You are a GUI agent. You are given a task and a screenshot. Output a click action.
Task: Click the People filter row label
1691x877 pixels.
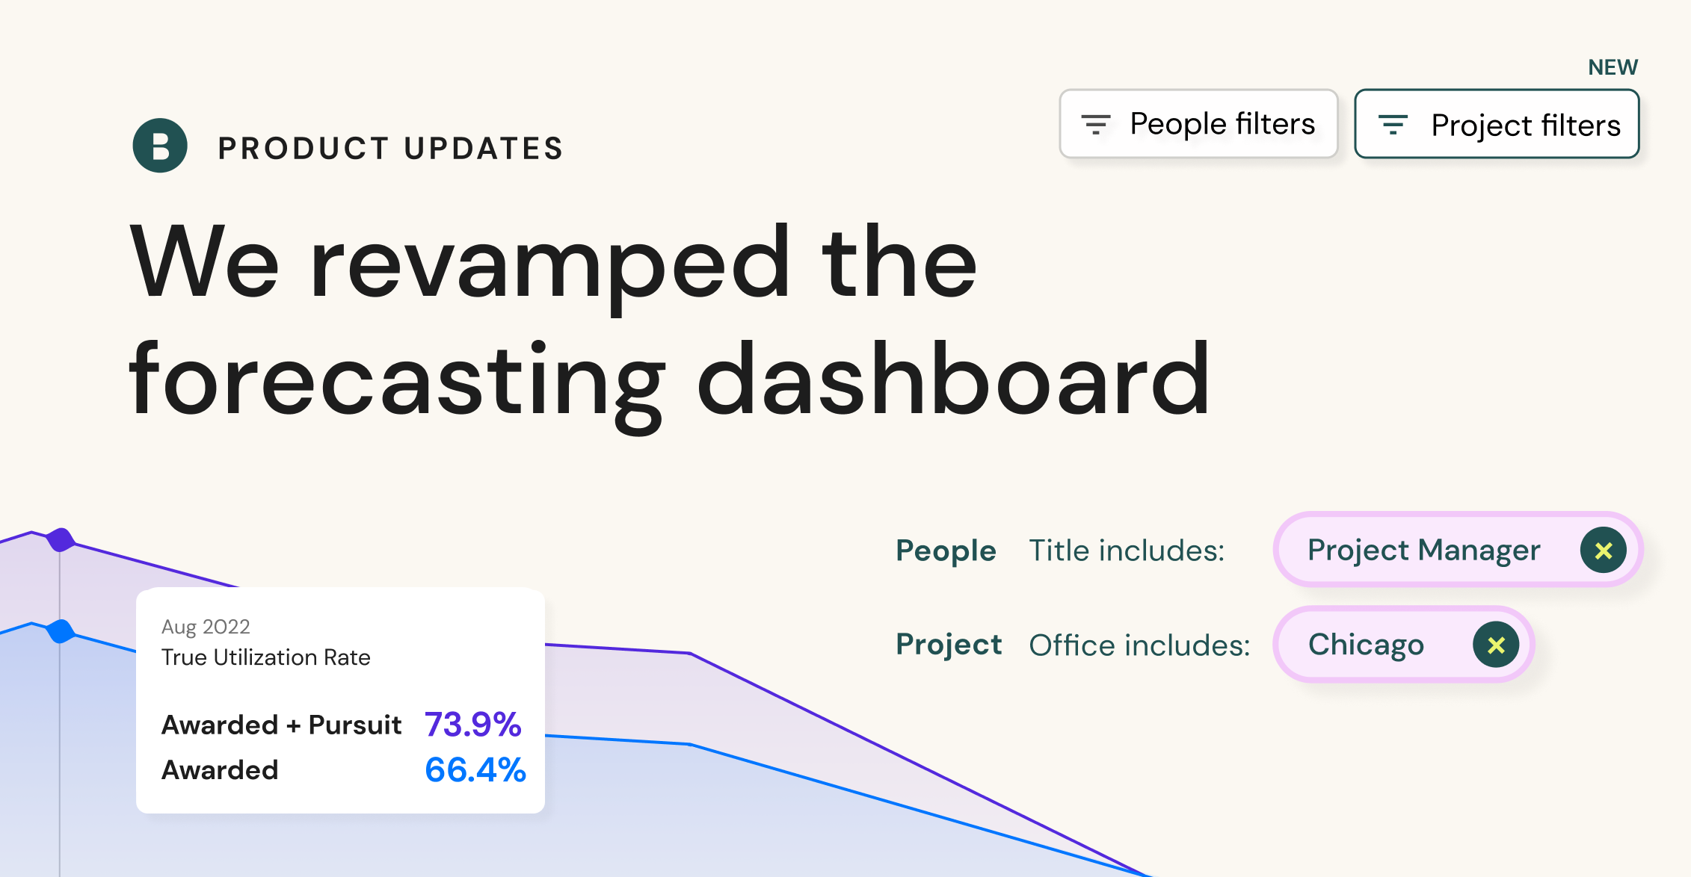tap(946, 551)
